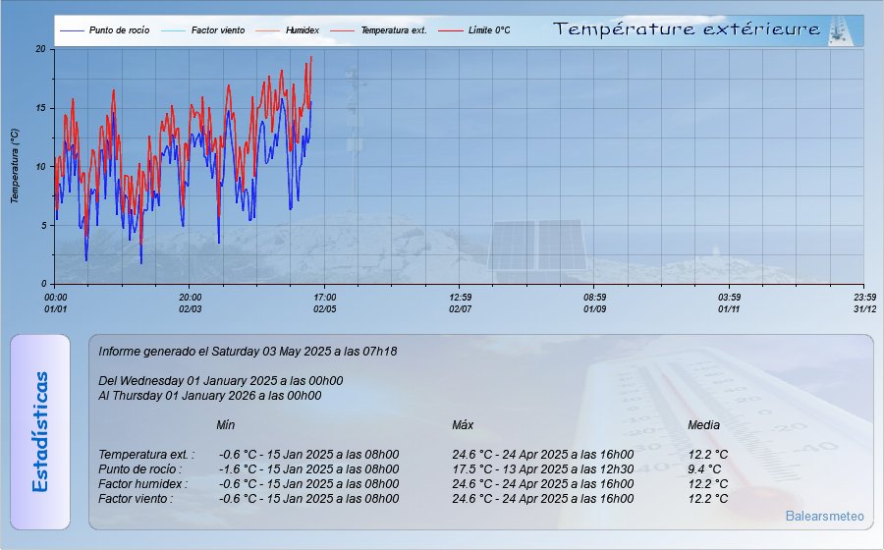Screen dimensions: 884x550
Task: Click the Del Wednesday 01 January 2025 line
Action: click(x=220, y=381)
